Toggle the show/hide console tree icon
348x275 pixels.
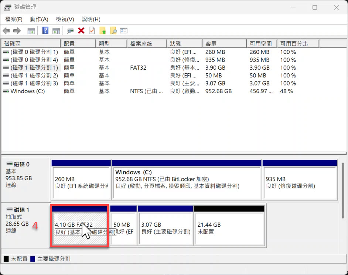click(x=31, y=31)
